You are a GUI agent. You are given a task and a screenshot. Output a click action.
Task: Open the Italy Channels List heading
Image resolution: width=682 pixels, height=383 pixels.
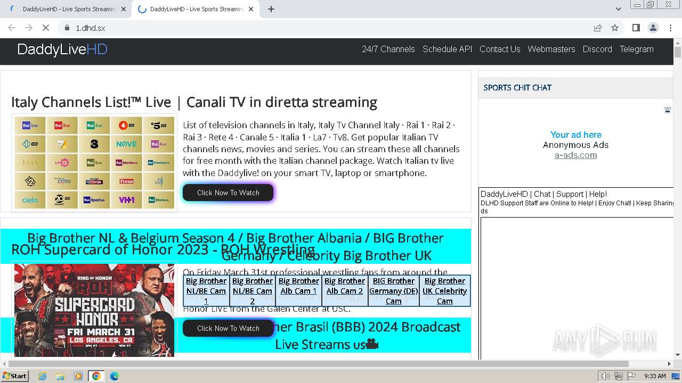pos(194,102)
